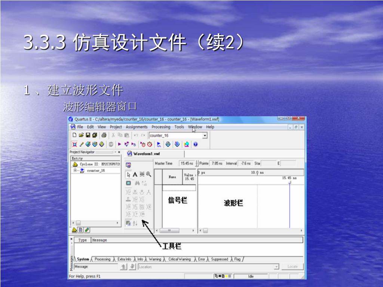
Task: Open the Processing menu
Action: (161, 127)
